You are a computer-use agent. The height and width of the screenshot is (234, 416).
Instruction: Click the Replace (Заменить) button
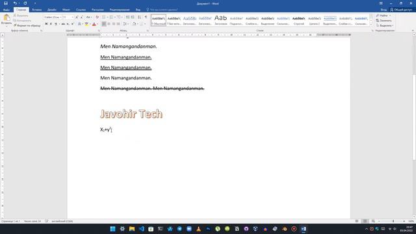(x=383, y=20)
